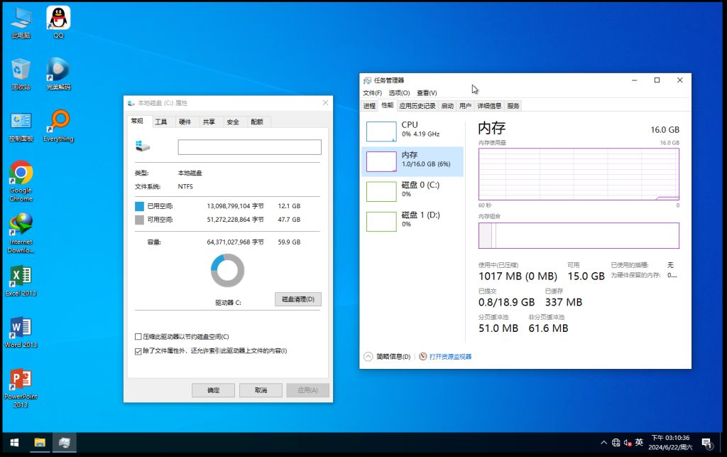727x457 pixels.
Task: Click the Windows Start button
Action: (14, 443)
